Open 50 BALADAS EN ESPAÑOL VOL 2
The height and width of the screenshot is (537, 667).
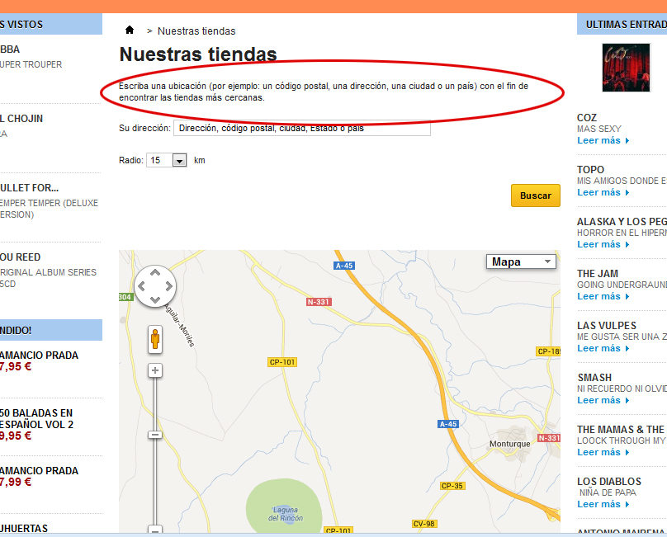36,419
